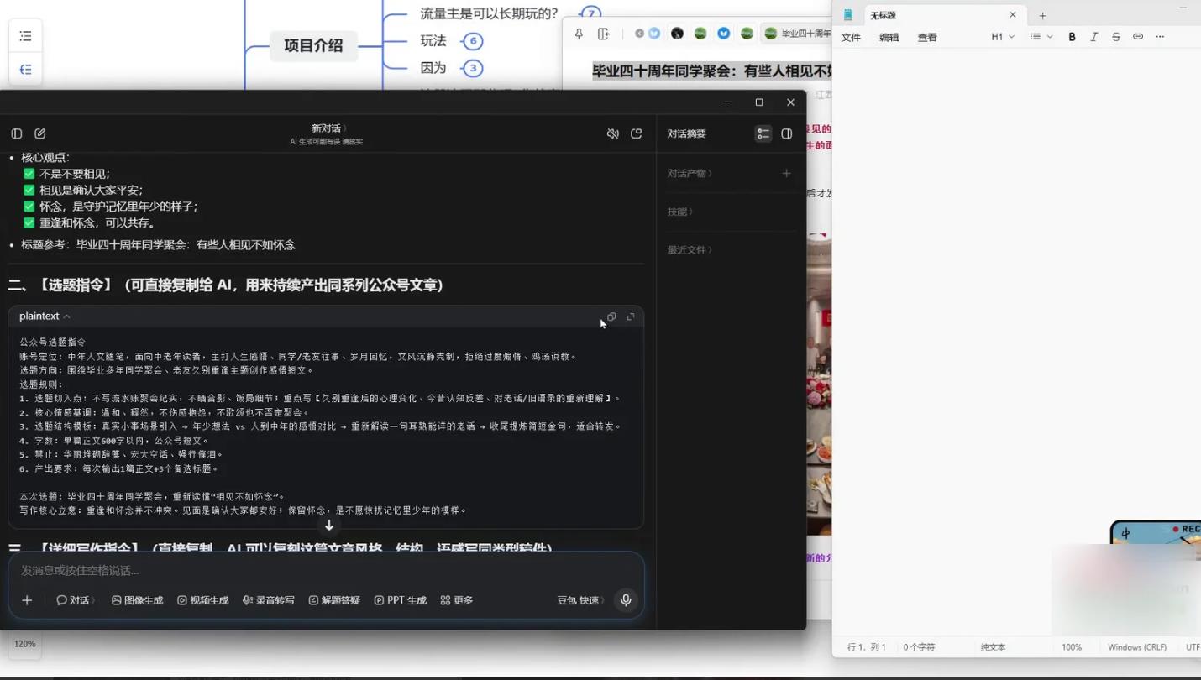
Task: Apply bold formatting in Notepad
Action: [x=1072, y=37]
